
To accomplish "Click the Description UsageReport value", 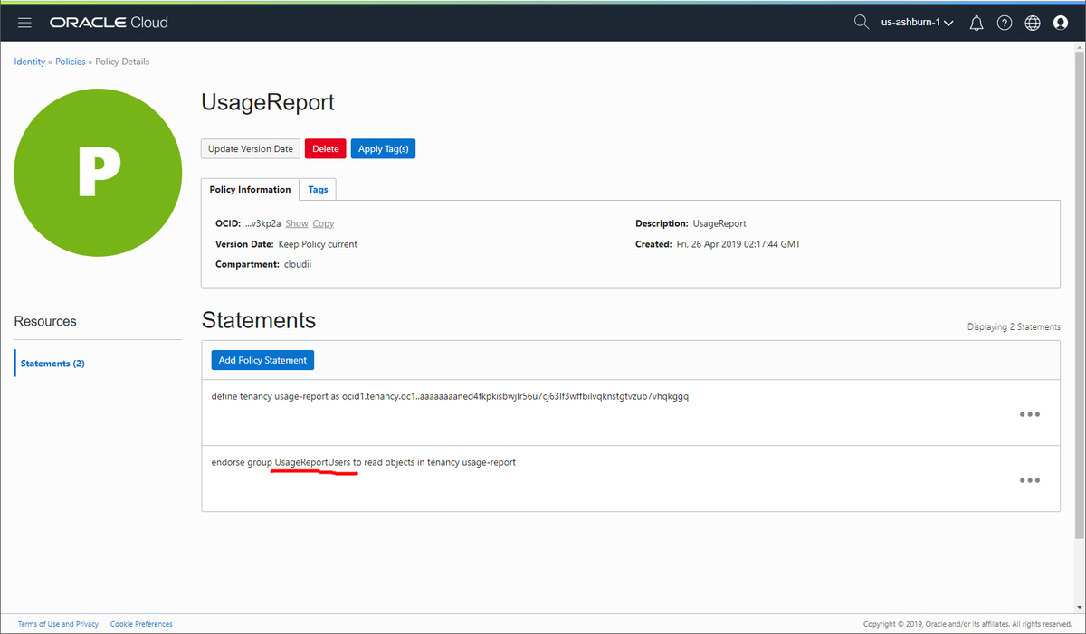I will pos(719,223).
